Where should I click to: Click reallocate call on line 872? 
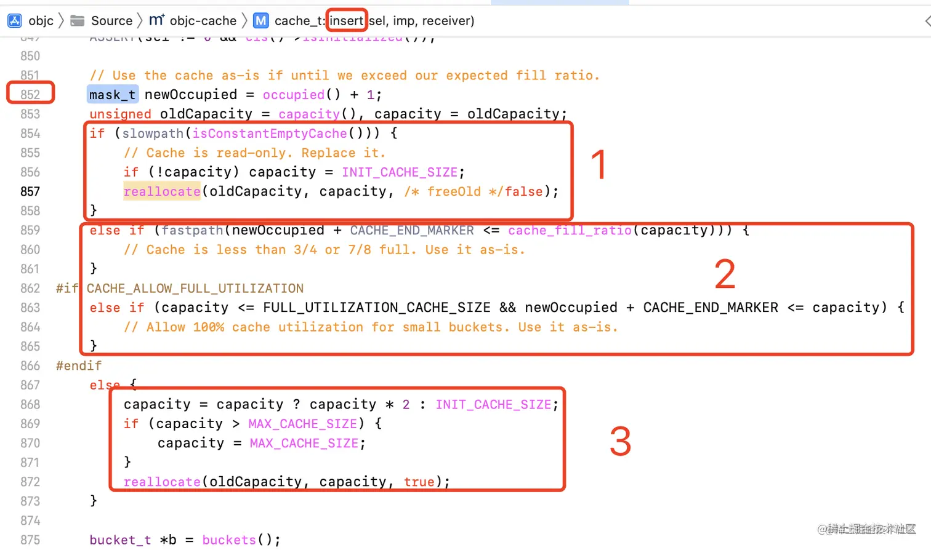point(162,482)
